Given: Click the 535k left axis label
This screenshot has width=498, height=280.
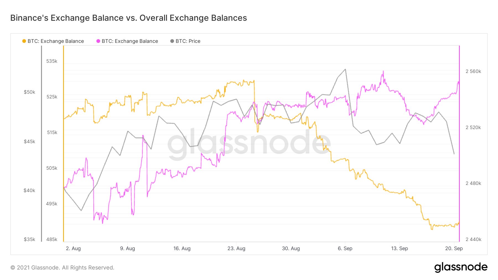Looking at the screenshot, I should coord(52,61).
